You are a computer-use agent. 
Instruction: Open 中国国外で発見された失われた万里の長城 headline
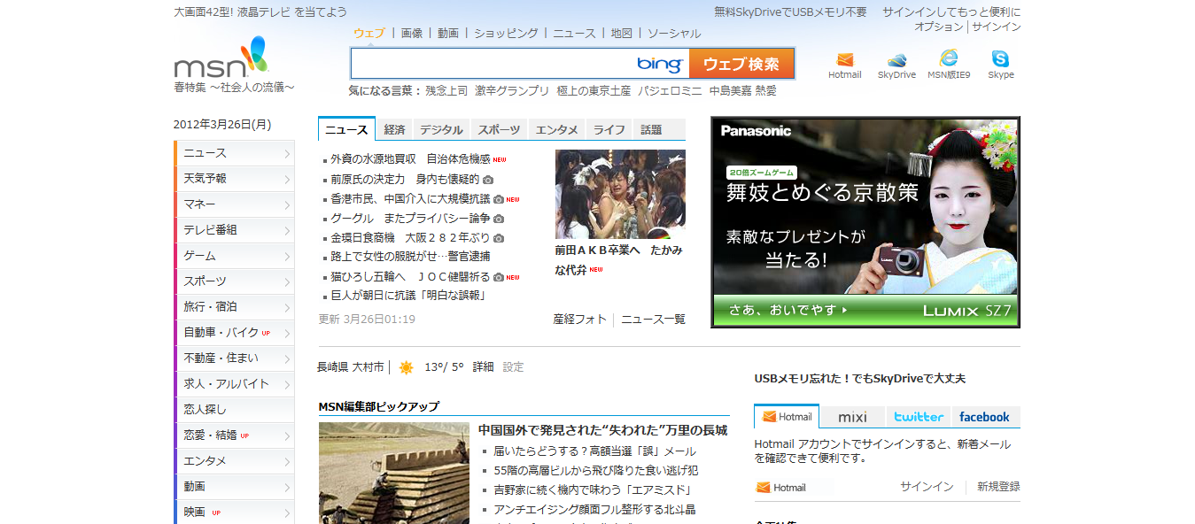pyautogui.click(x=602, y=430)
